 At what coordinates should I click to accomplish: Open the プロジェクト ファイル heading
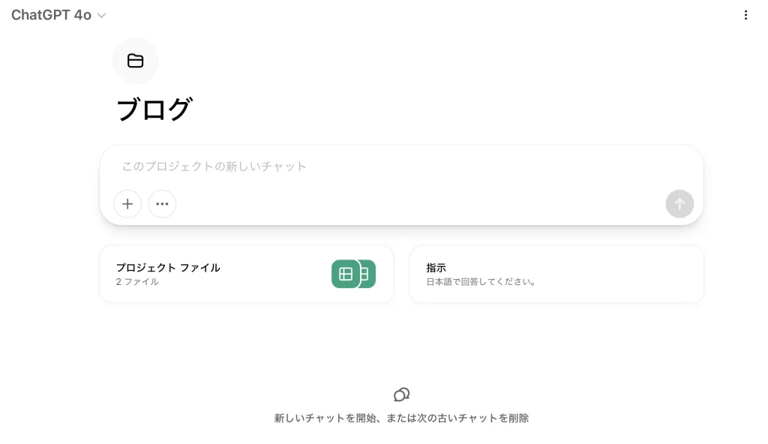168,268
